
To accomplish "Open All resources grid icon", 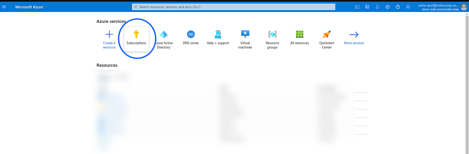I will pyautogui.click(x=299, y=35).
